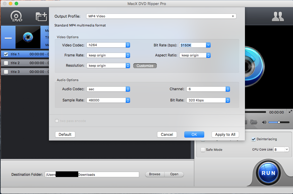The image size is (293, 194).
Task: Open the output folder icon under preview
Action: pos(253,122)
